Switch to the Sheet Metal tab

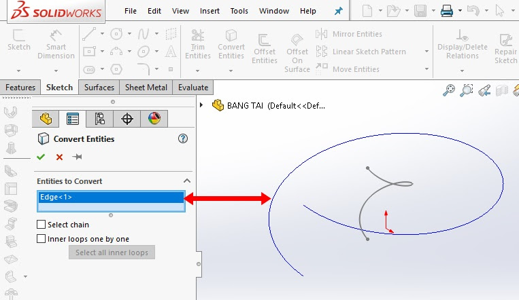coord(146,88)
